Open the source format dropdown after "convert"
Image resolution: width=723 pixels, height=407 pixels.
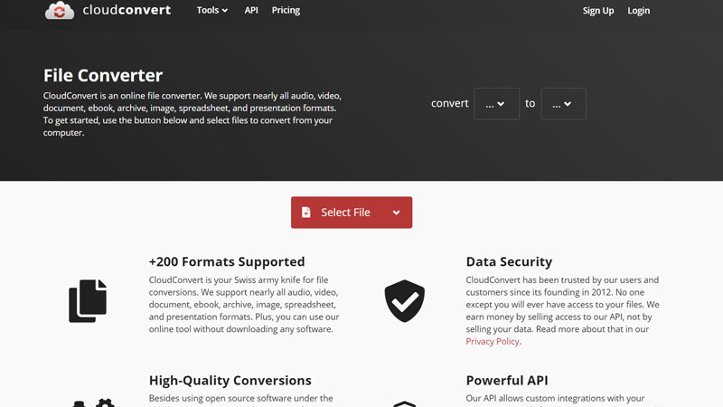click(496, 104)
